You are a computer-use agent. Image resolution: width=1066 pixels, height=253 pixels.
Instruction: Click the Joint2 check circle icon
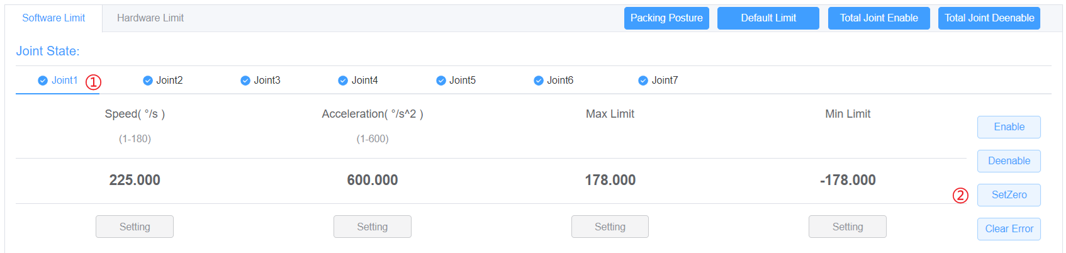[148, 81]
